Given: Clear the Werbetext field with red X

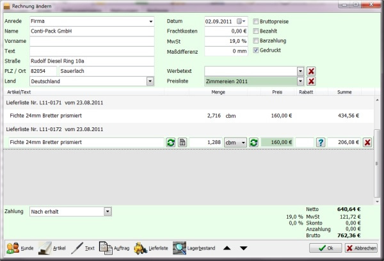Looking at the screenshot, I should point(311,71).
